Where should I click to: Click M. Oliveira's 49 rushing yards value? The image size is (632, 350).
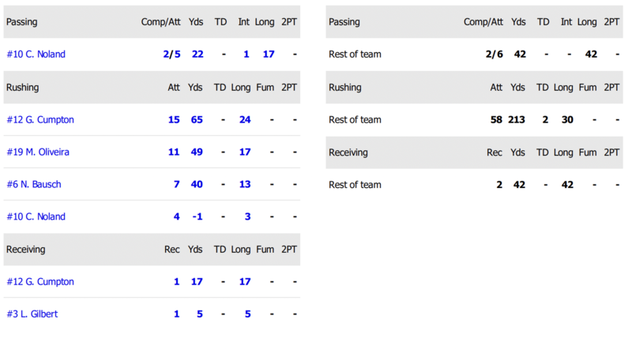point(196,152)
